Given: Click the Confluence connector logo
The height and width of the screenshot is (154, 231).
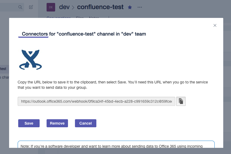Looking at the screenshot, I should point(31,60).
